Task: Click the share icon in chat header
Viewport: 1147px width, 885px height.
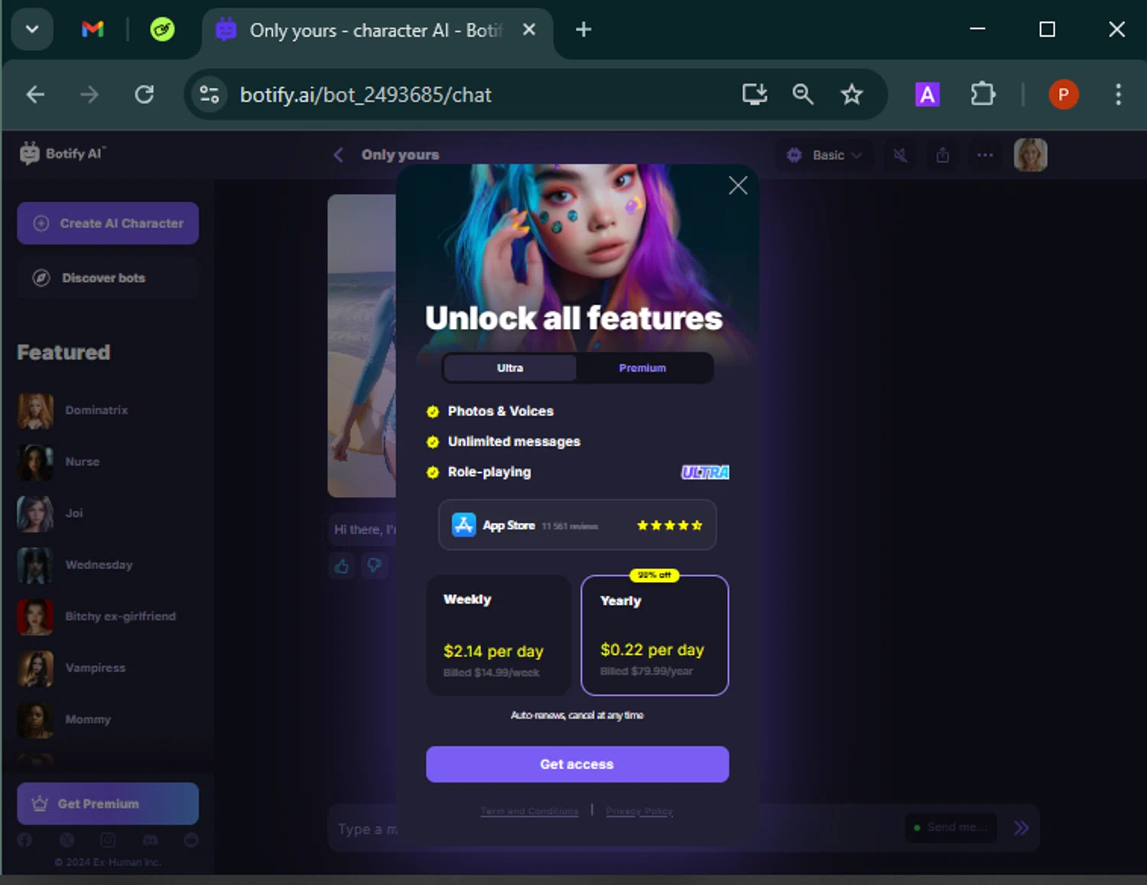Action: point(943,155)
